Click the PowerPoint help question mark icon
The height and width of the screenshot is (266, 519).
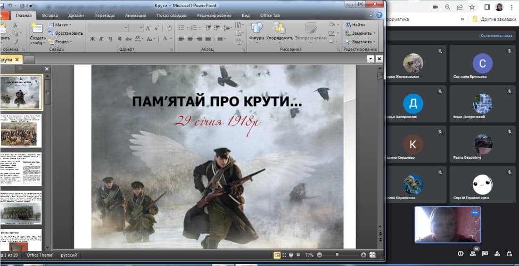tap(379, 15)
